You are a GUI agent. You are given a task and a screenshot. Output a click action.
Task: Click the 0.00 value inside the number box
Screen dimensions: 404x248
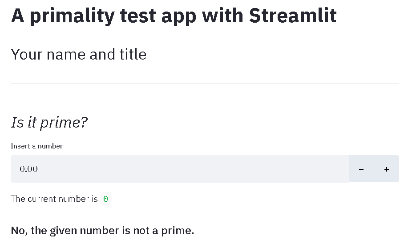[29, 169]
